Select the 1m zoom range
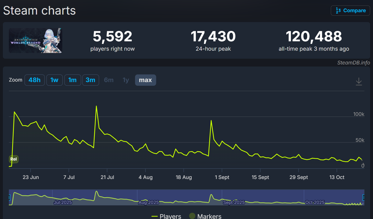The image size is (373, 219). point(72,80)
